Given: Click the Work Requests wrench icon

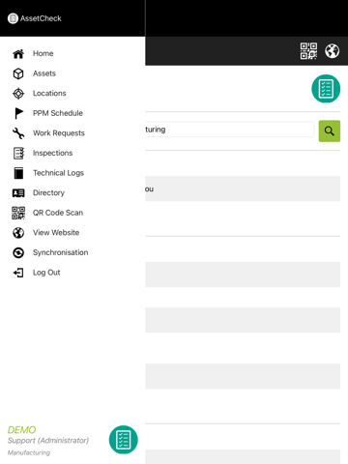Looking at the screenshot, I should [x=18, y=133].
